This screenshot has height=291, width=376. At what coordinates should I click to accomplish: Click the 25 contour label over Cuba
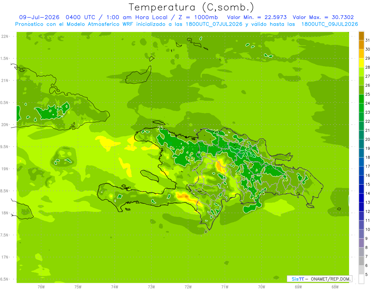[60, 108]
